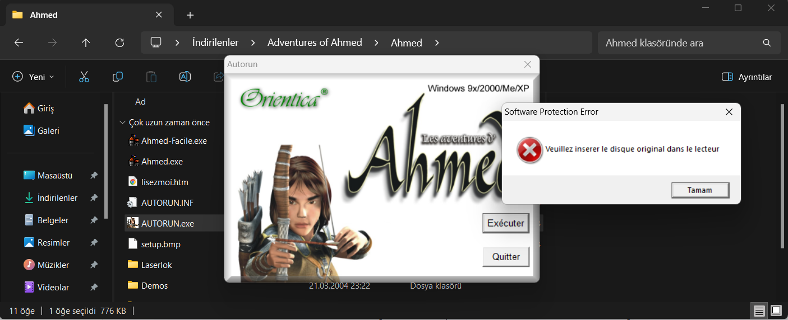Click the pin icon next to Masaüstü
This screenshot has height=320, width=788.
pos(94,176)
